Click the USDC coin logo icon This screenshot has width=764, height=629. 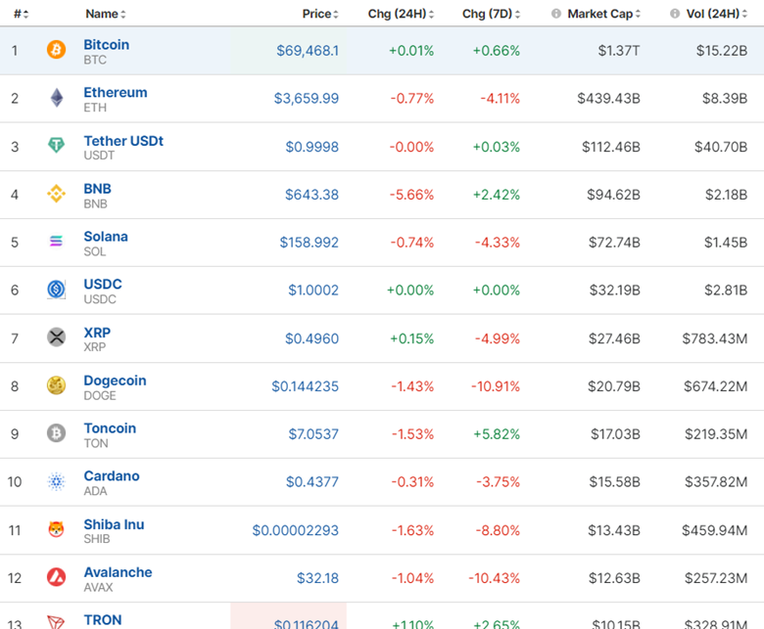coord(56,290)
